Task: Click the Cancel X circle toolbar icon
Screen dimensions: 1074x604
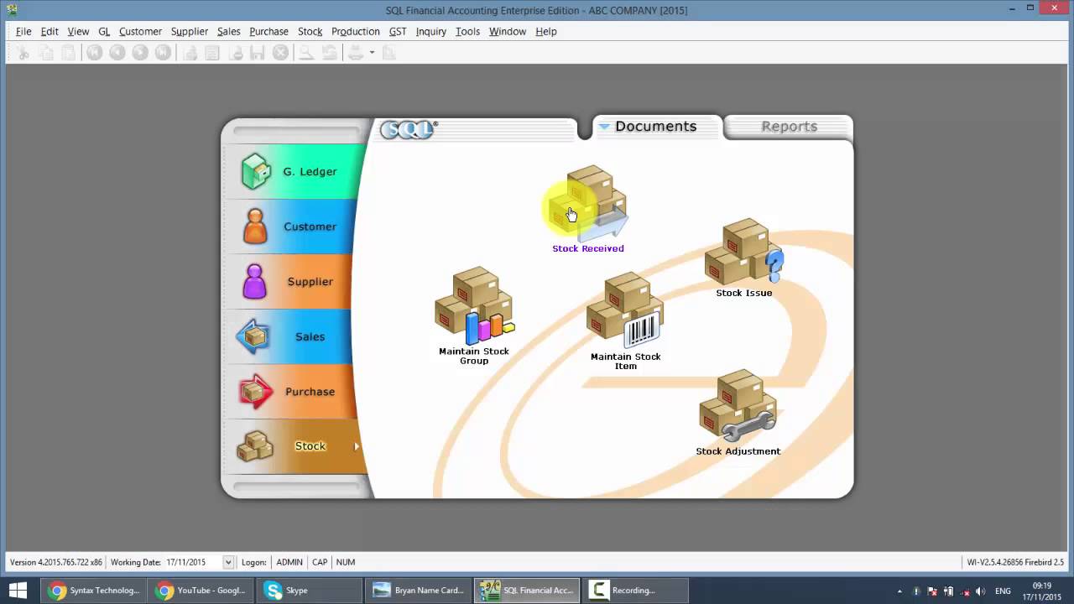Action: click(x=281, y=53)
